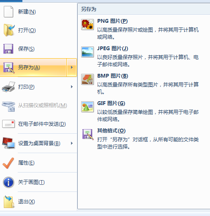The width and height of the screenshot is (210, 216).
Task: Select the 退出(X) menu entry
Action: click(x=38, y=202)
